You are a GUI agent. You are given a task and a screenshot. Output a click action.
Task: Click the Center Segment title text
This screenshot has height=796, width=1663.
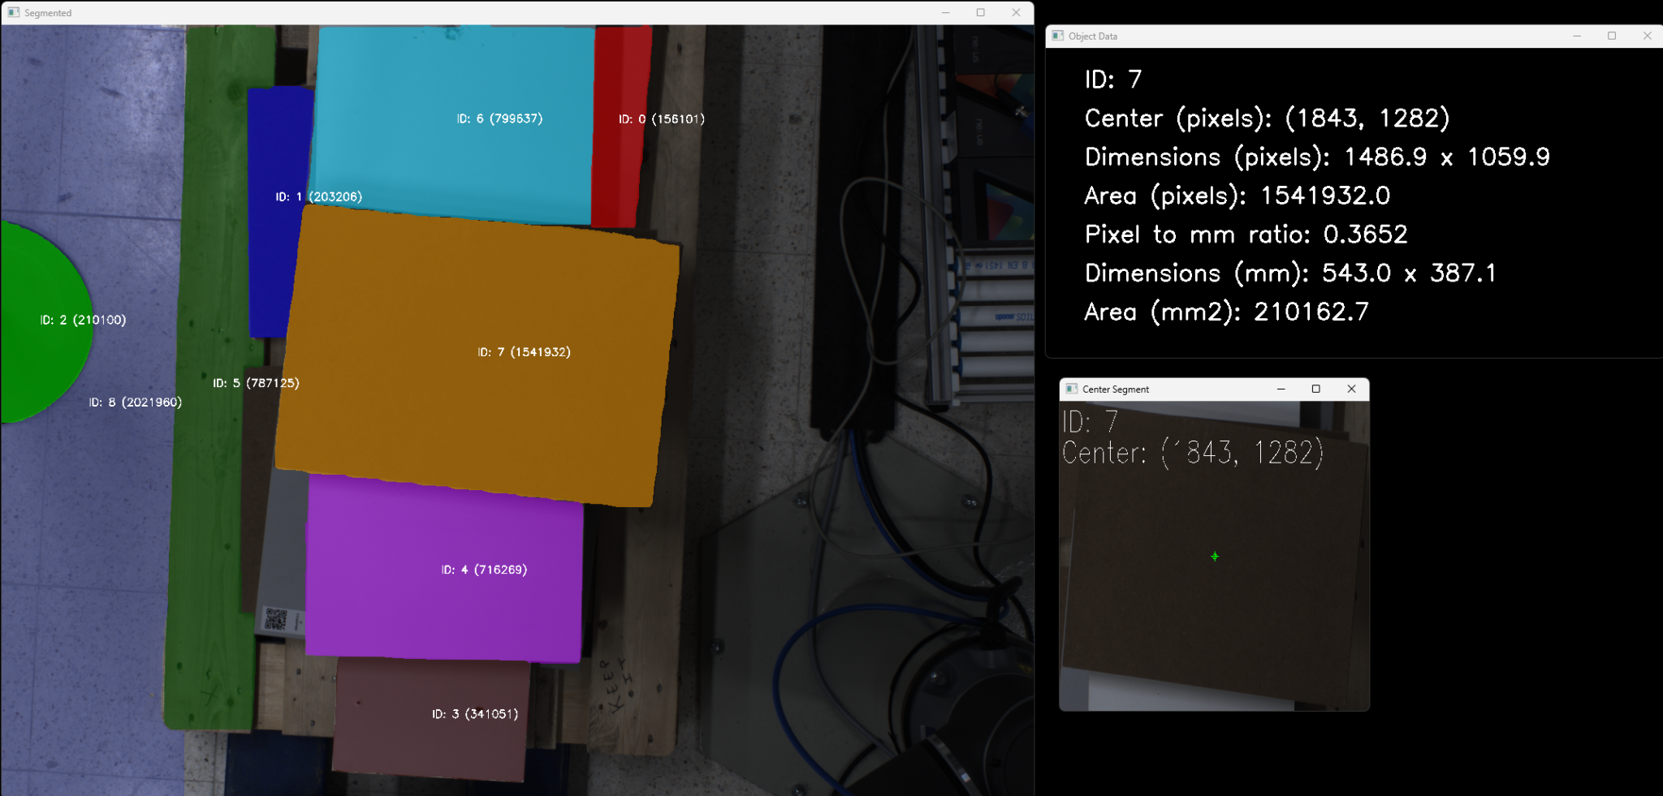tap(1116, 389)
